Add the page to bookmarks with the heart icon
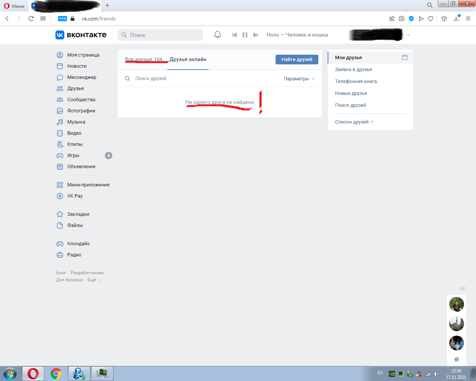 coord(431,19)
